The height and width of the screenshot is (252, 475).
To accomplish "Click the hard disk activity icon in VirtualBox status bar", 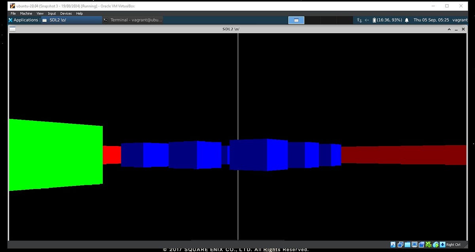I will [392, 244].
